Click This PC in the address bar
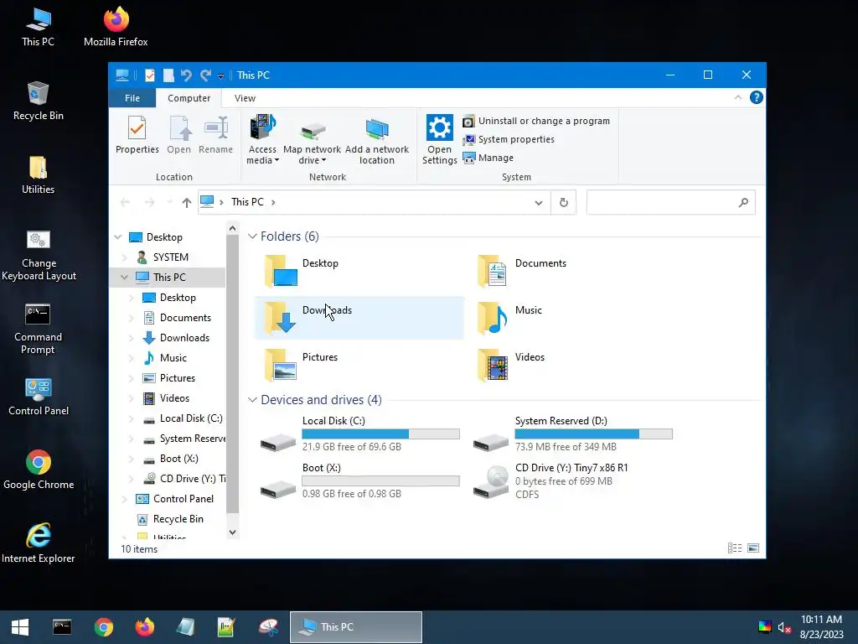Image resolution: width=858 pixels, height=644 pixels. [x=247, y=202]
